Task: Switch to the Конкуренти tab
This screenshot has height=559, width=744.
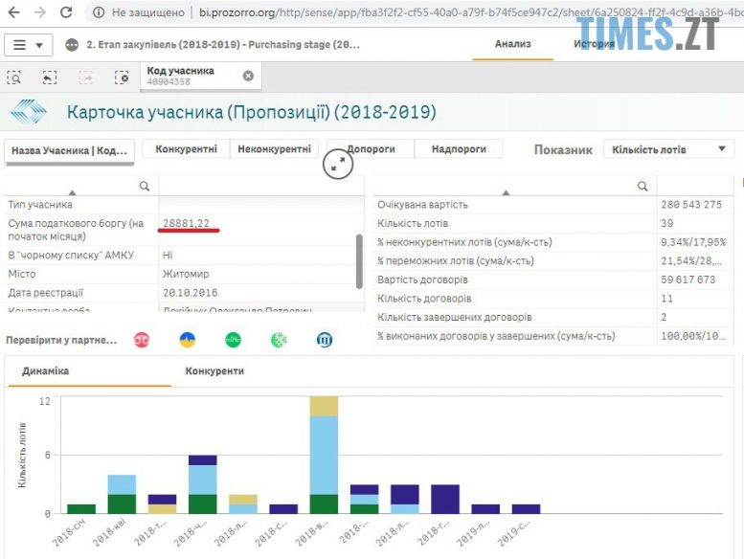Action: [x=214, y=370]
